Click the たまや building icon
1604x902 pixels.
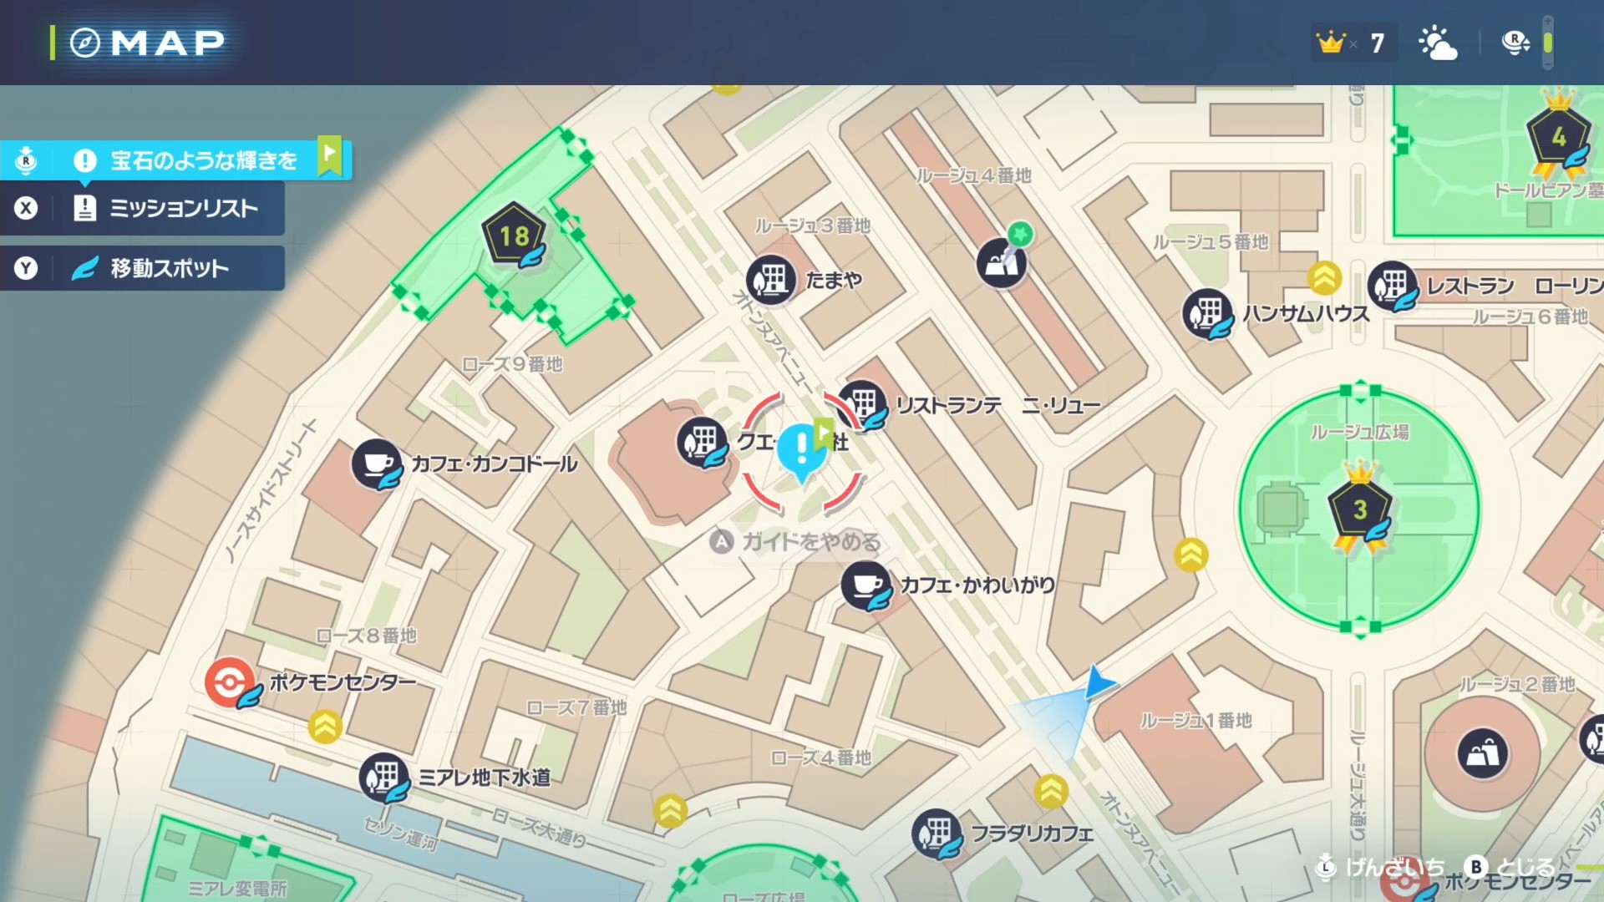pyautogui.click(x=770, y=280)
